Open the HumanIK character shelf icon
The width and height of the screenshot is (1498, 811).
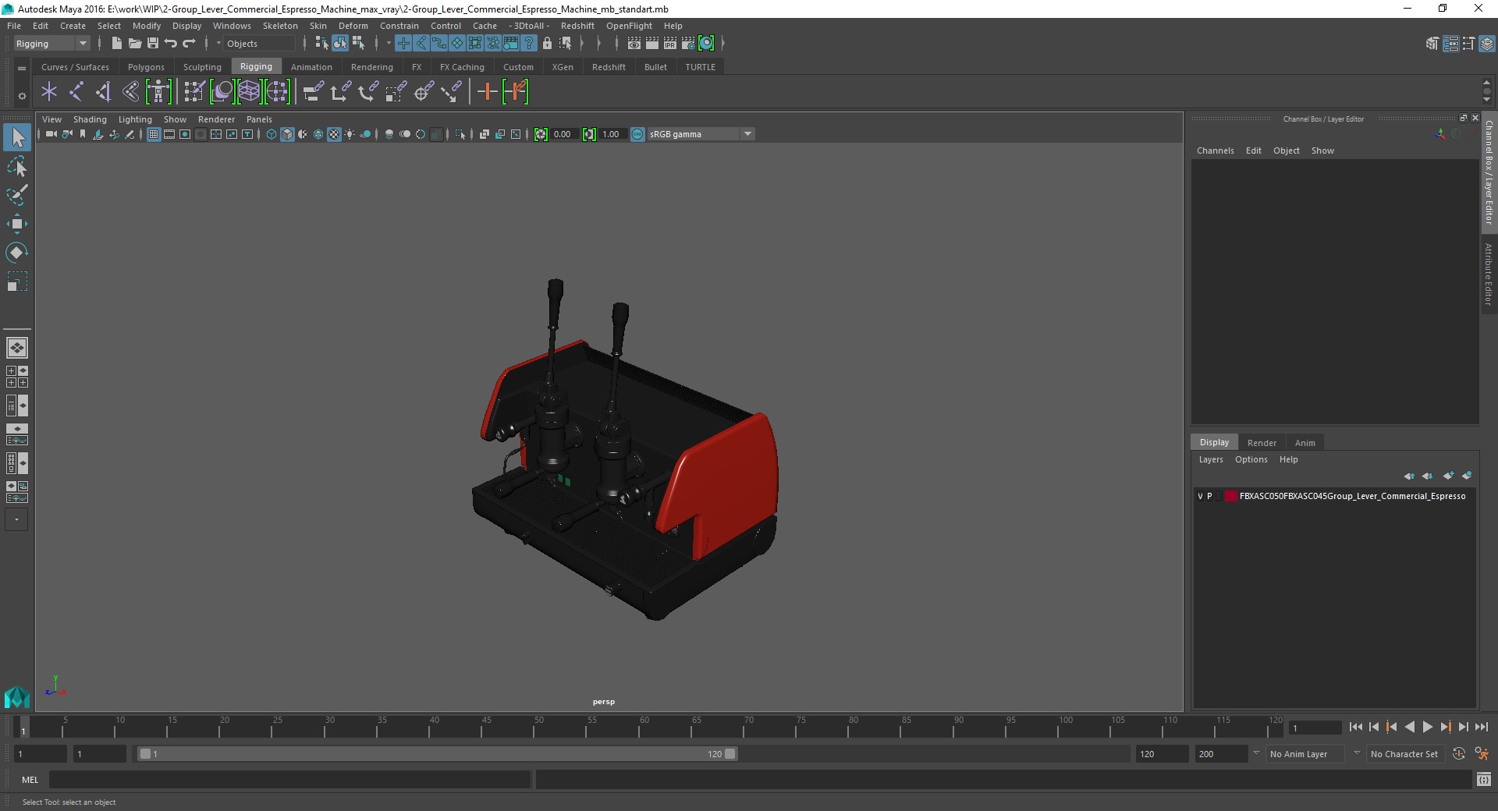(x=158, y=92)
